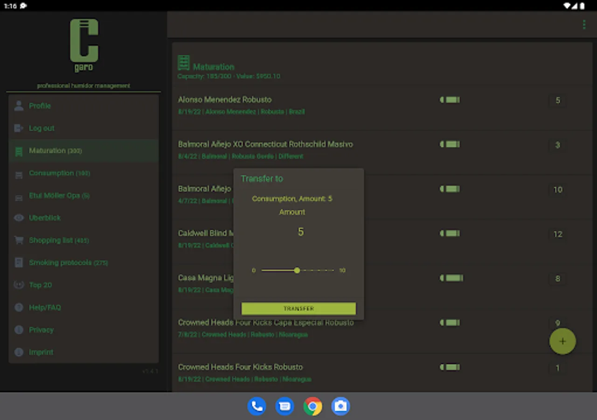The height and width of the screenshot is (420, 597).
Task: Click the Uberblick eye icon
Action: (19, 218)
